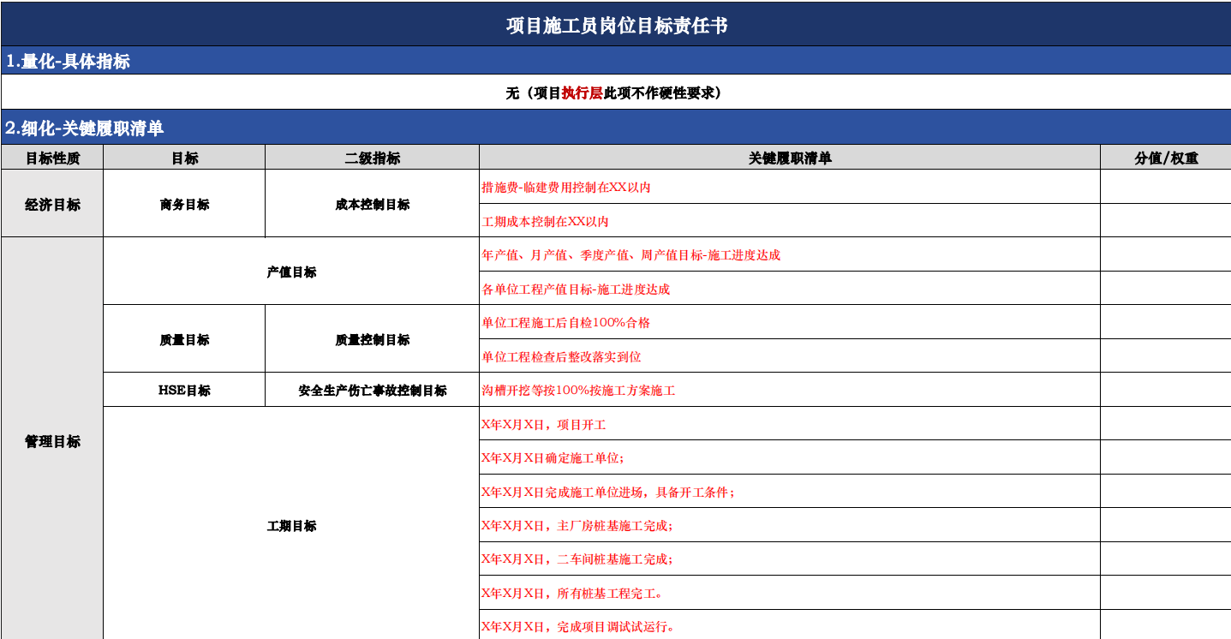Select the title cell 项目施工员岗位目标责任书
The height and width of the screenshot is (639, 1231).
(615, 25)
